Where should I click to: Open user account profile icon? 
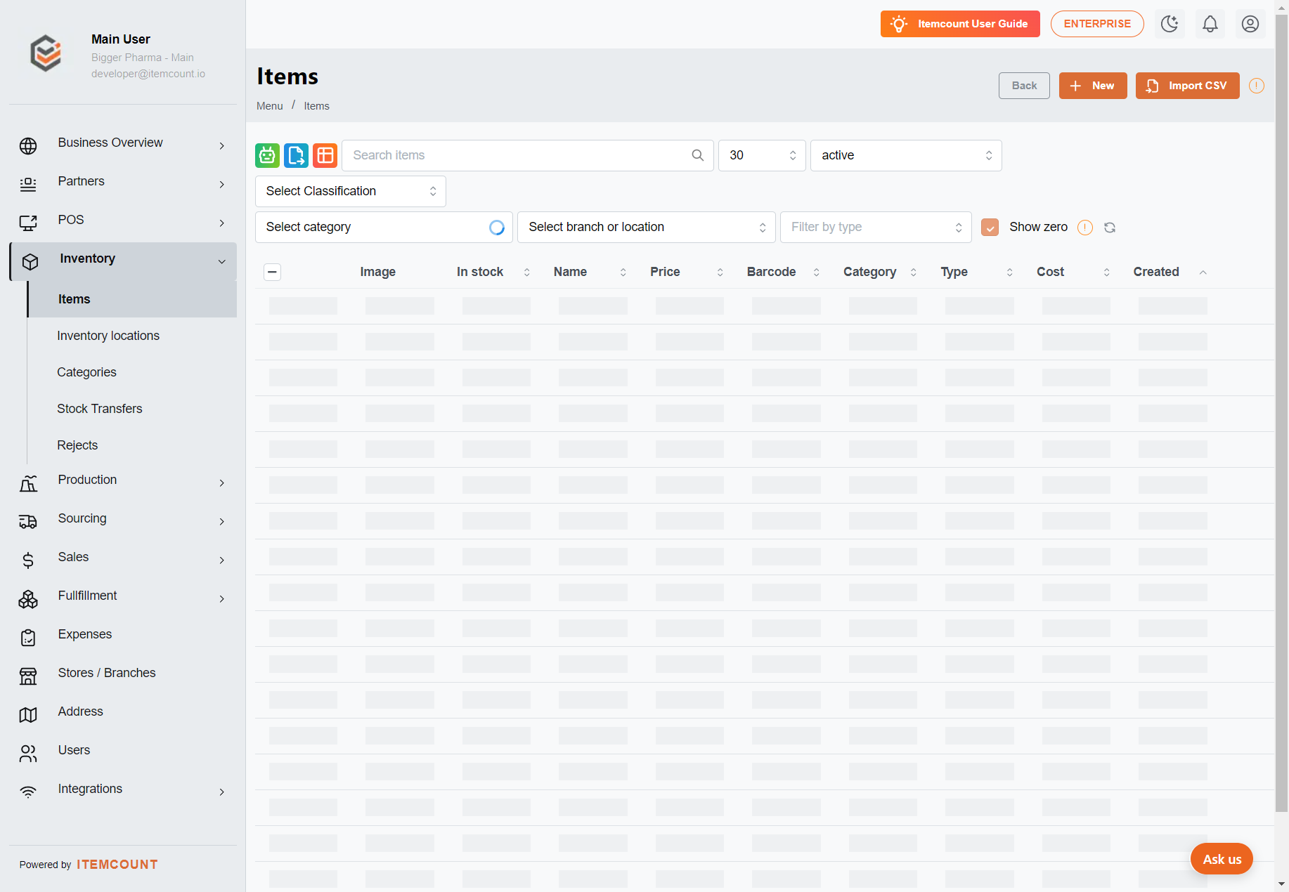click(1250, 24)
